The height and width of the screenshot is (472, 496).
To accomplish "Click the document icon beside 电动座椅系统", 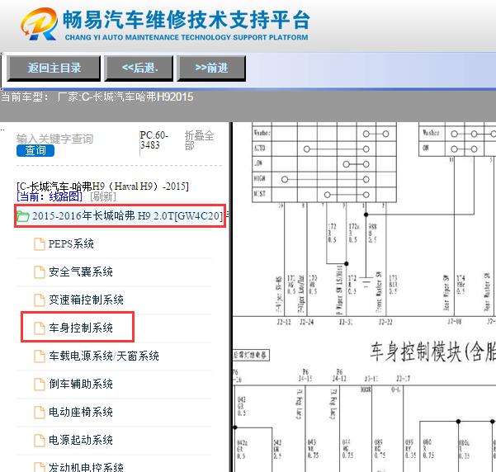I will click(x=40, y=413).
